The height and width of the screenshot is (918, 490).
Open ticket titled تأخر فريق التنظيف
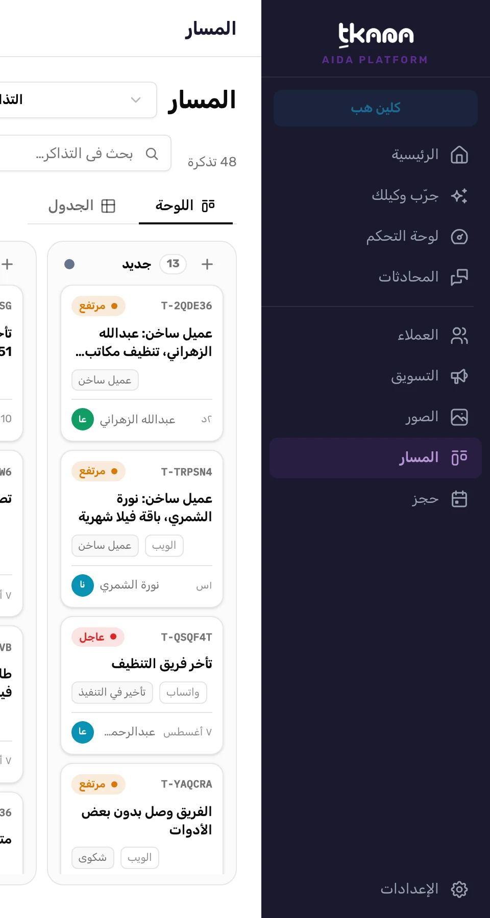click(x=162, y=664)
